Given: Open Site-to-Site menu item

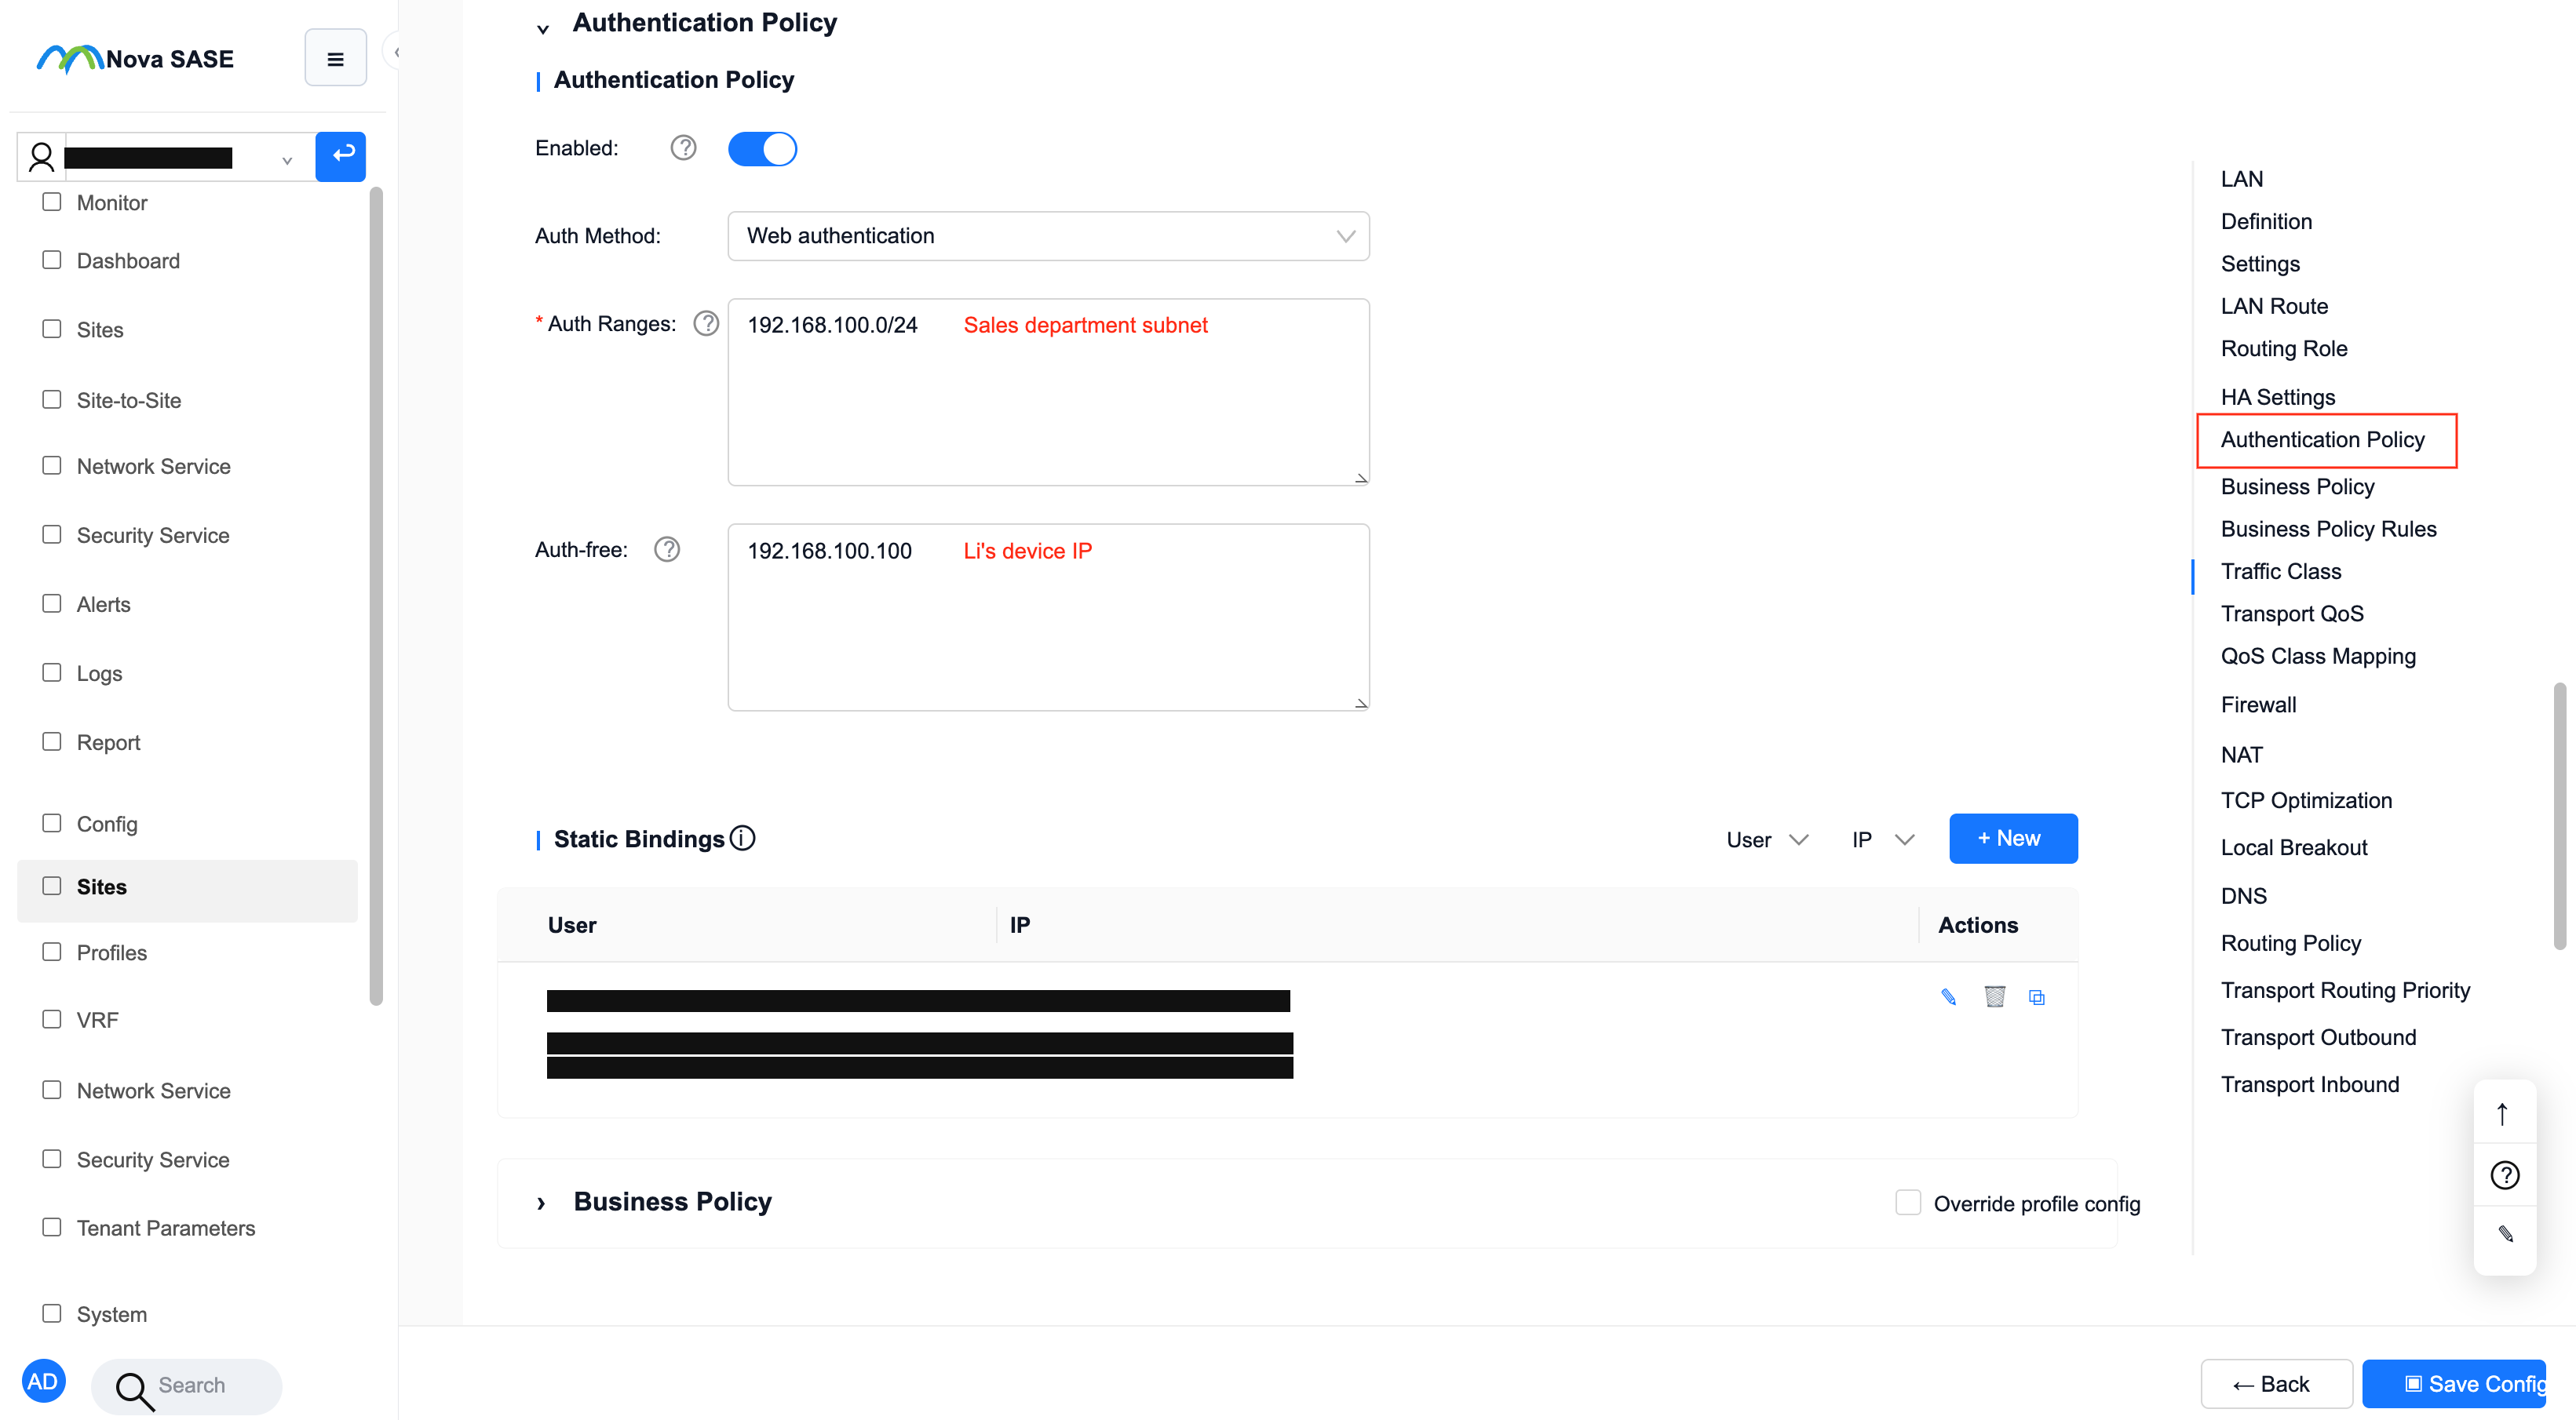Looking at the screenshot, I should [x=128, y=401].
